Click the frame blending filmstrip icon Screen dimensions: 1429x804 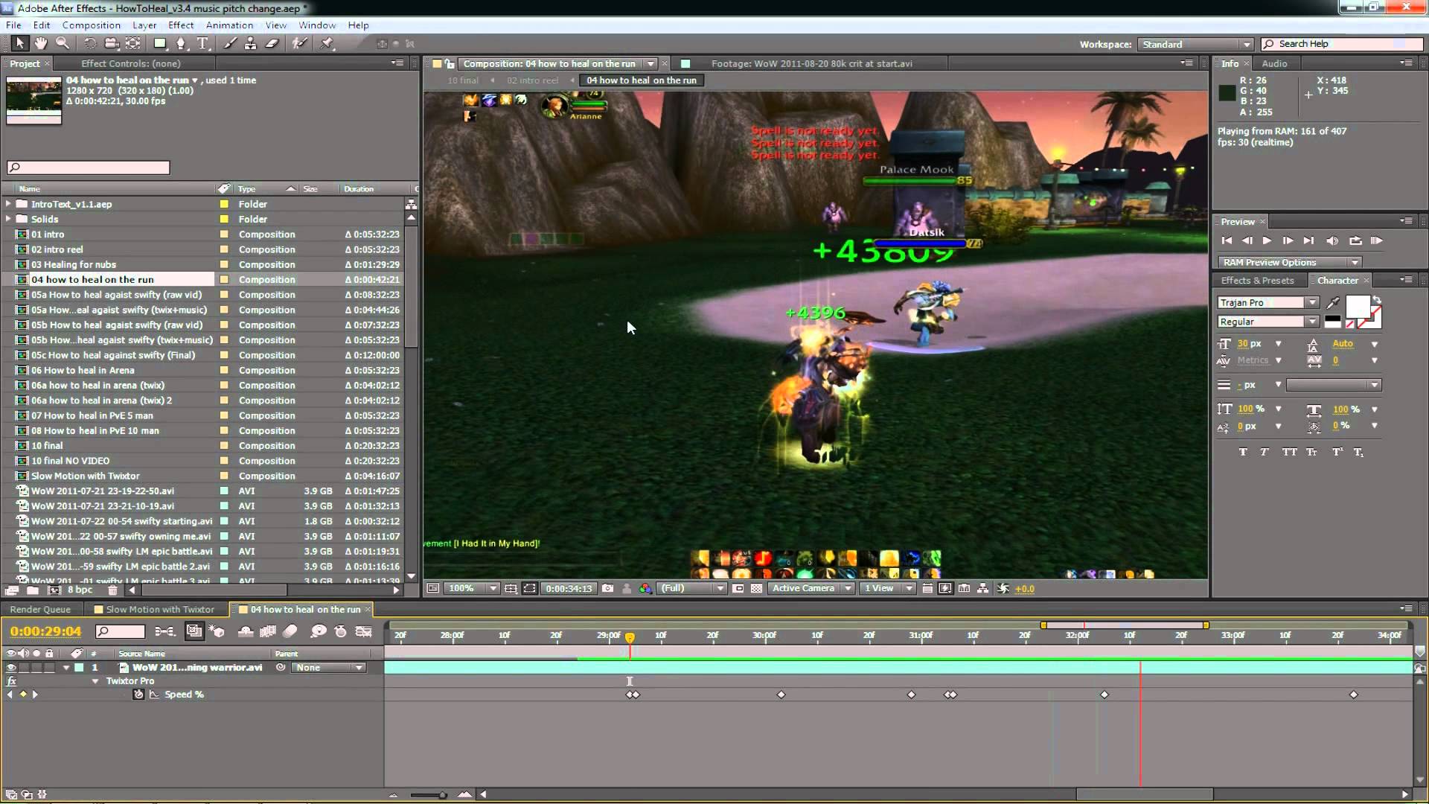click(x=268, y=631)
